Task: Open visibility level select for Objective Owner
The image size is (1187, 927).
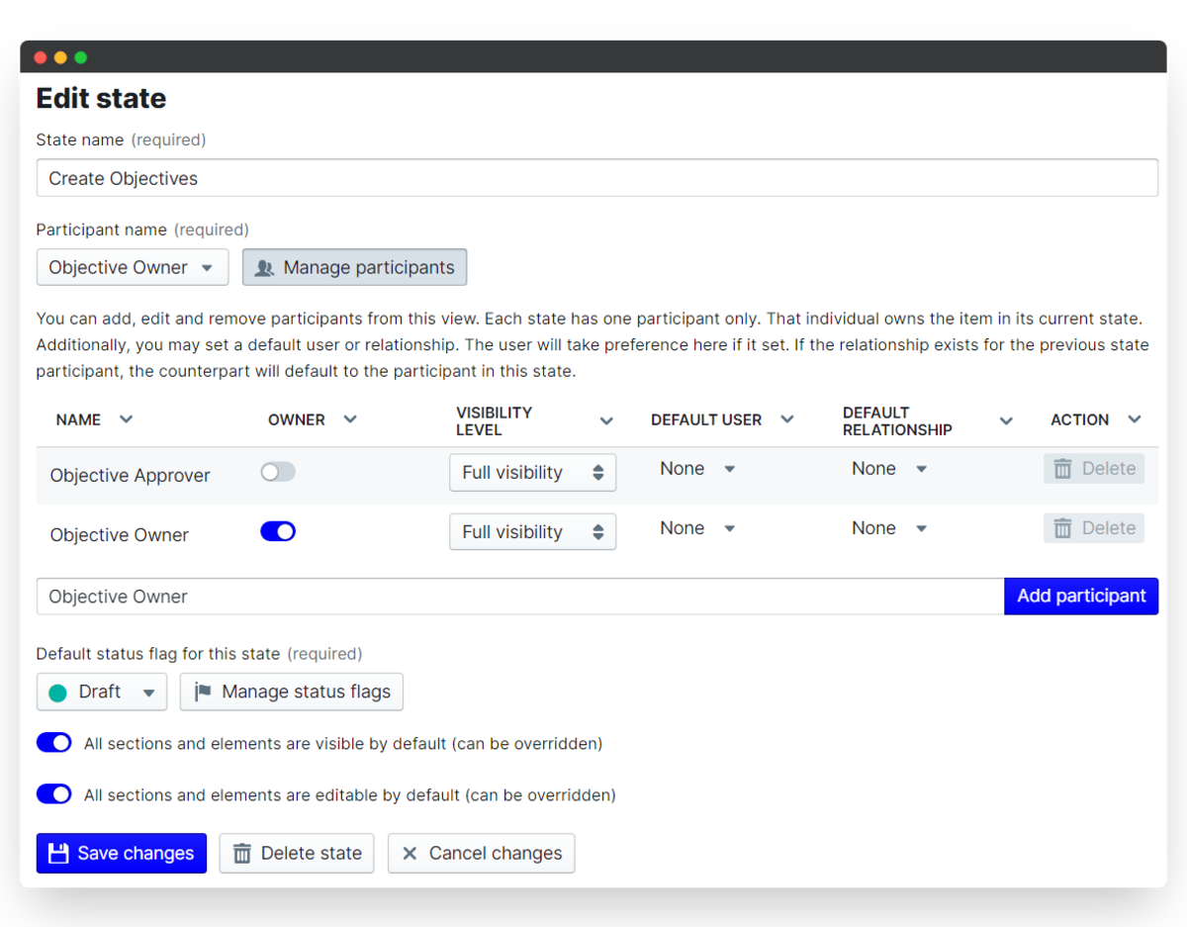Action: click(x=532, y=531)
